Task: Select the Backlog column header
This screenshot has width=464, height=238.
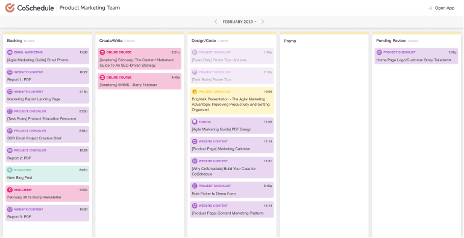Action: point(14,41)
